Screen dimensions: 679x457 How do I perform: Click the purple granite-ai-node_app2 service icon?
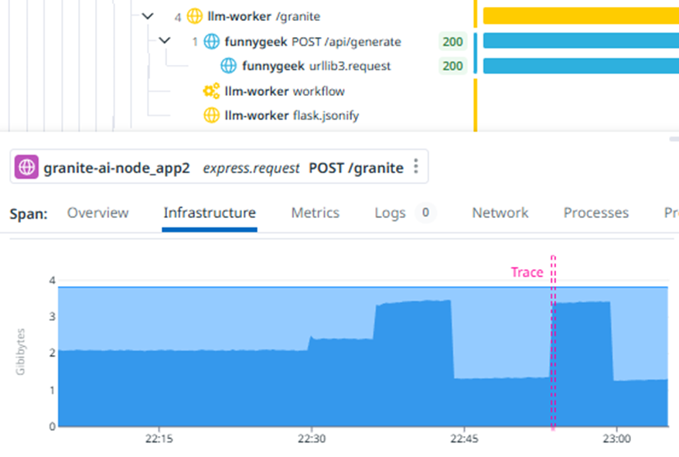pyautogui.click(x=26, y=167)
